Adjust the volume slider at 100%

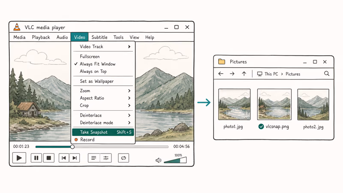(175, 160)
